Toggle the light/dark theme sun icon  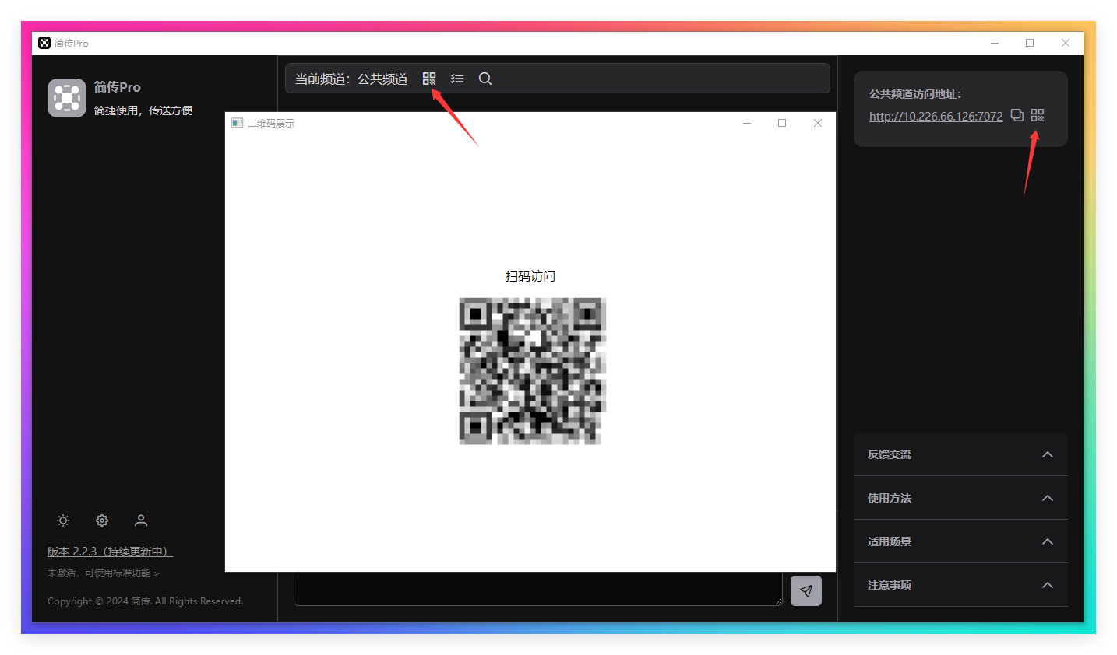click(x=63, y=520)
